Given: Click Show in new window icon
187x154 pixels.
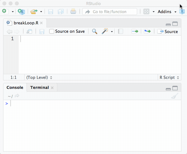Looking at the screenshot, I should (29, 31).
